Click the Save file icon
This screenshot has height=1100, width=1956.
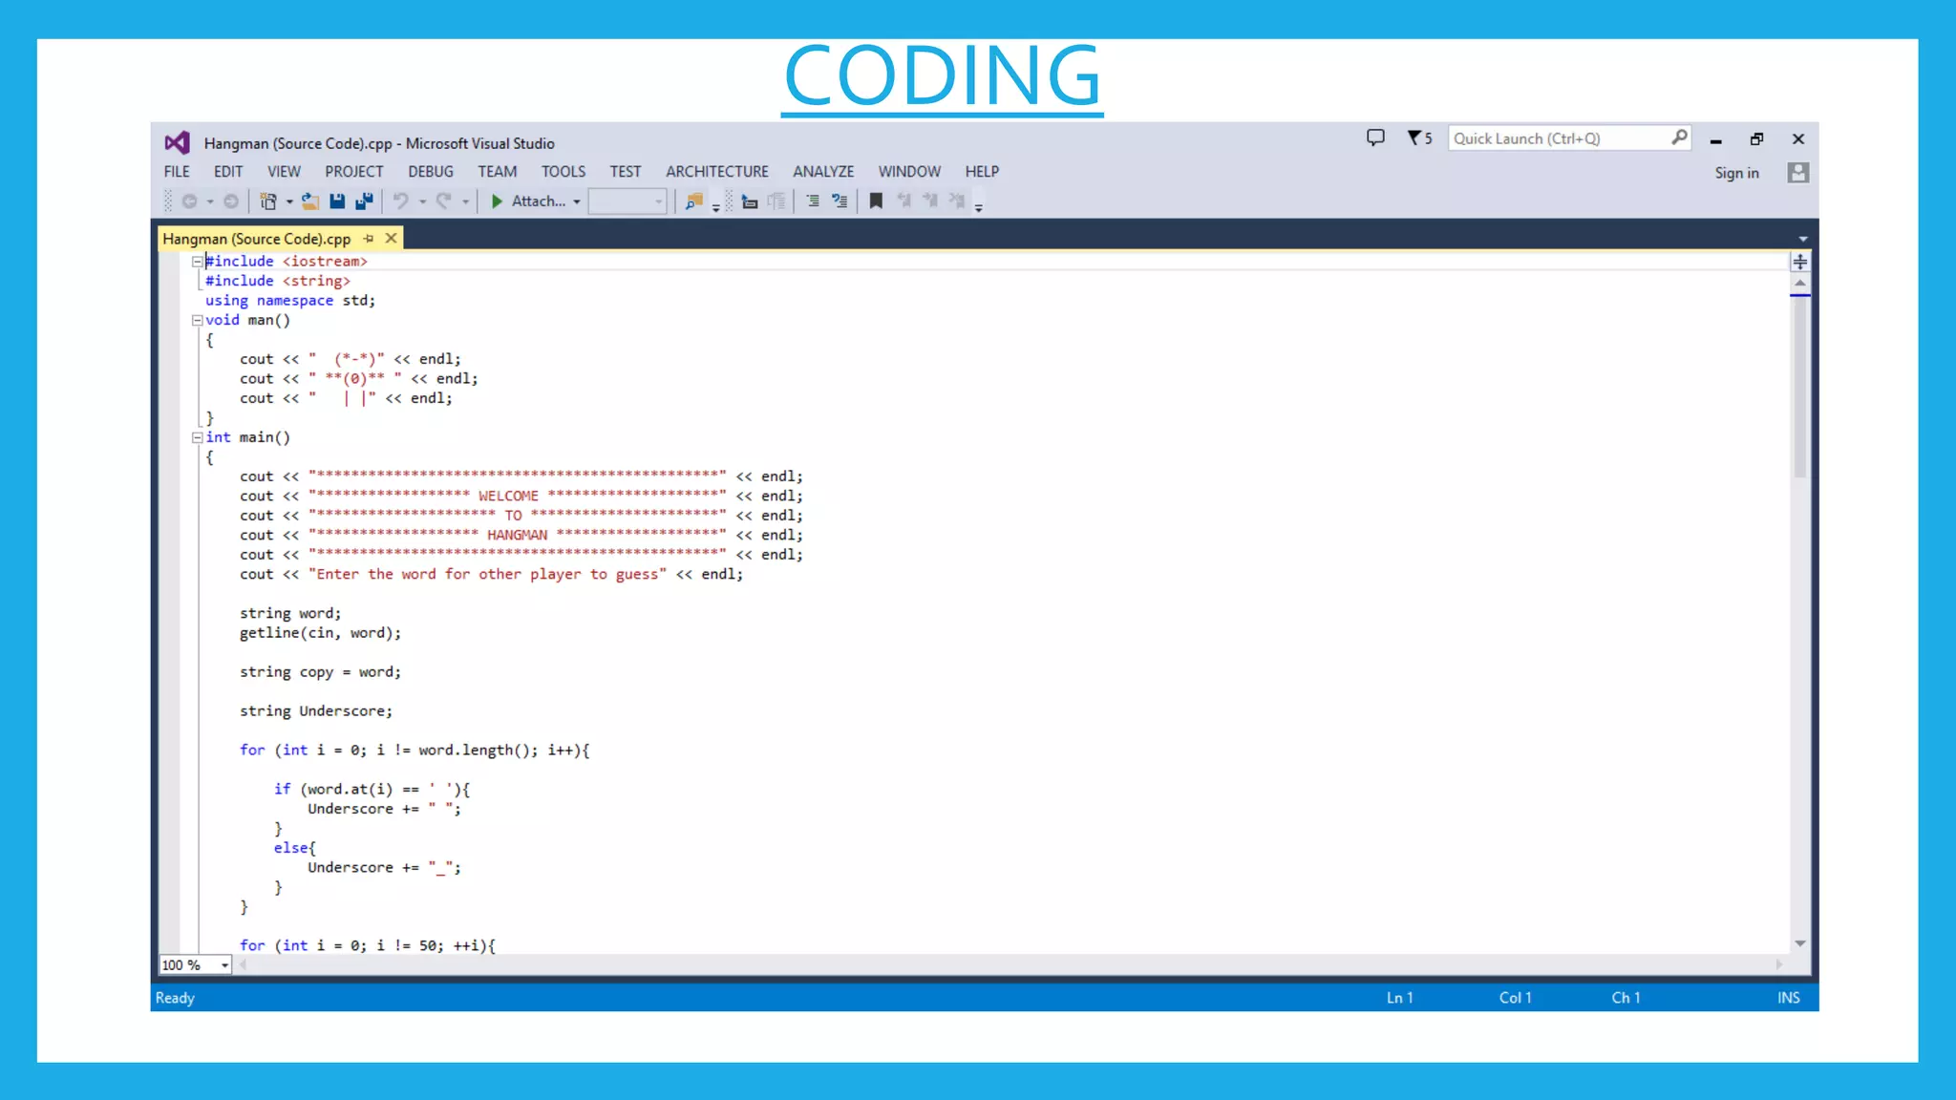point(337,201)
